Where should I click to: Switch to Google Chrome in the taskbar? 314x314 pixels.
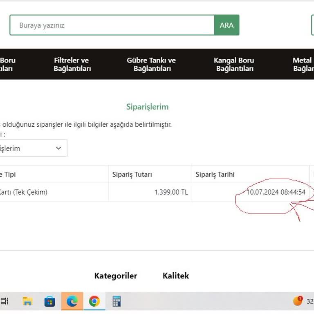coord(94,301)
